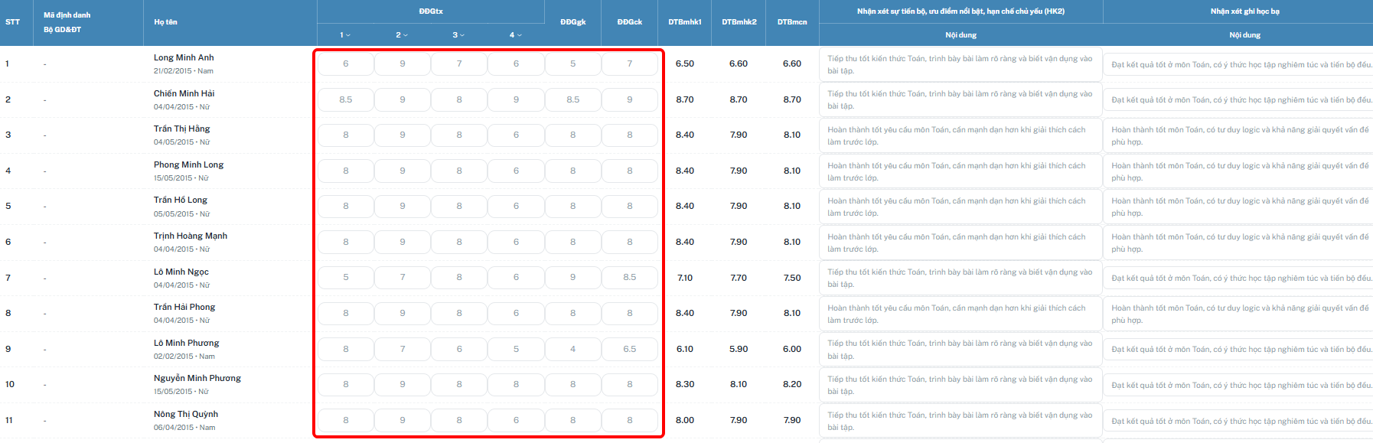1373x443 pixels.
Task: Select student name Trịnh Hoàng Mạnh
Action: [x=190, y=236]
